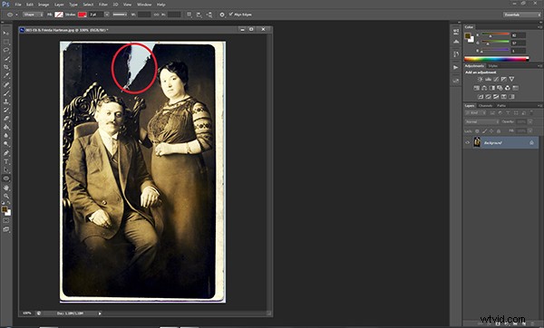Toggle Quick Mask mode

coord(6,220)
